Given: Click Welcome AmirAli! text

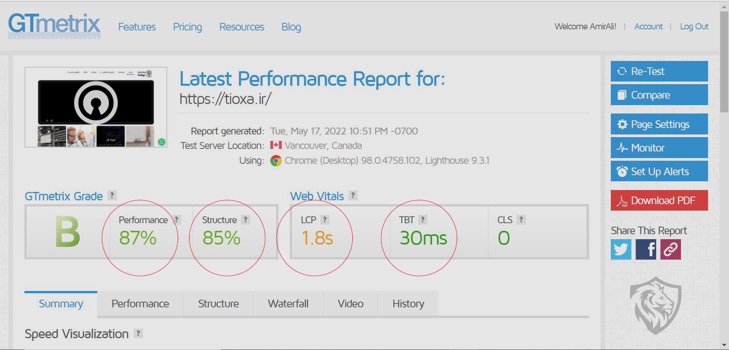Looking at the screenshot, I should click(585, 27).
